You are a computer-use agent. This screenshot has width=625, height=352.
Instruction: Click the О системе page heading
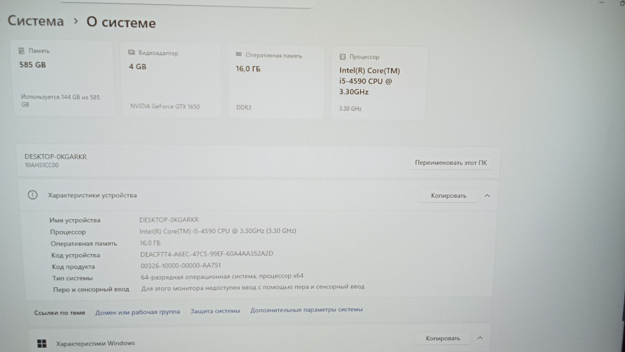click(121, 23)
